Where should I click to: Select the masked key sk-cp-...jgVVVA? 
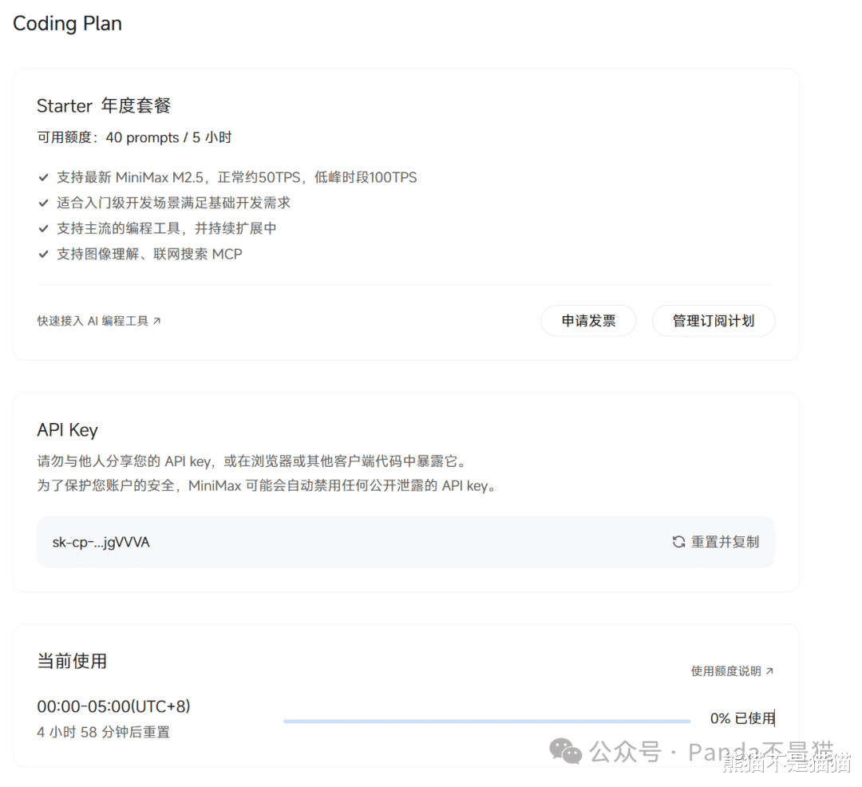[101, 543]
